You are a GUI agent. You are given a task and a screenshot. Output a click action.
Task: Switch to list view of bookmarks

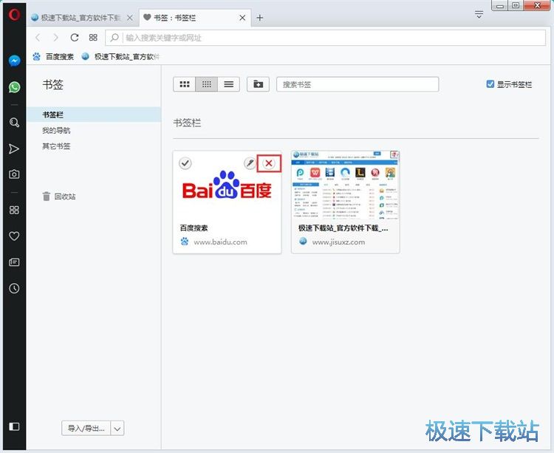(x=228, y=84)
